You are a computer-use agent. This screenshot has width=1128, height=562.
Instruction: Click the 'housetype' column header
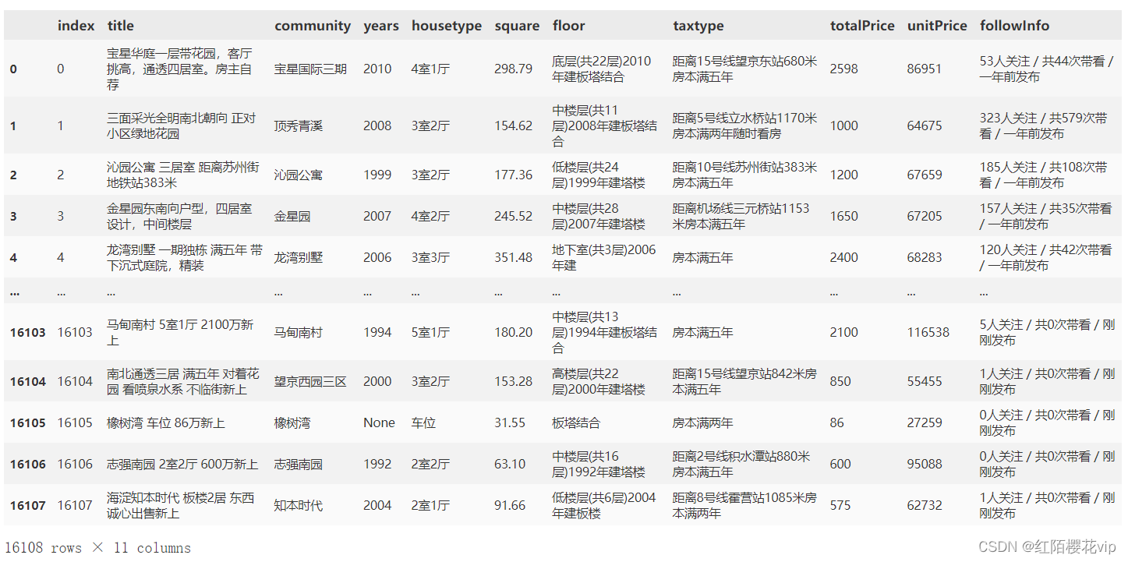click(x=447, y=26)
